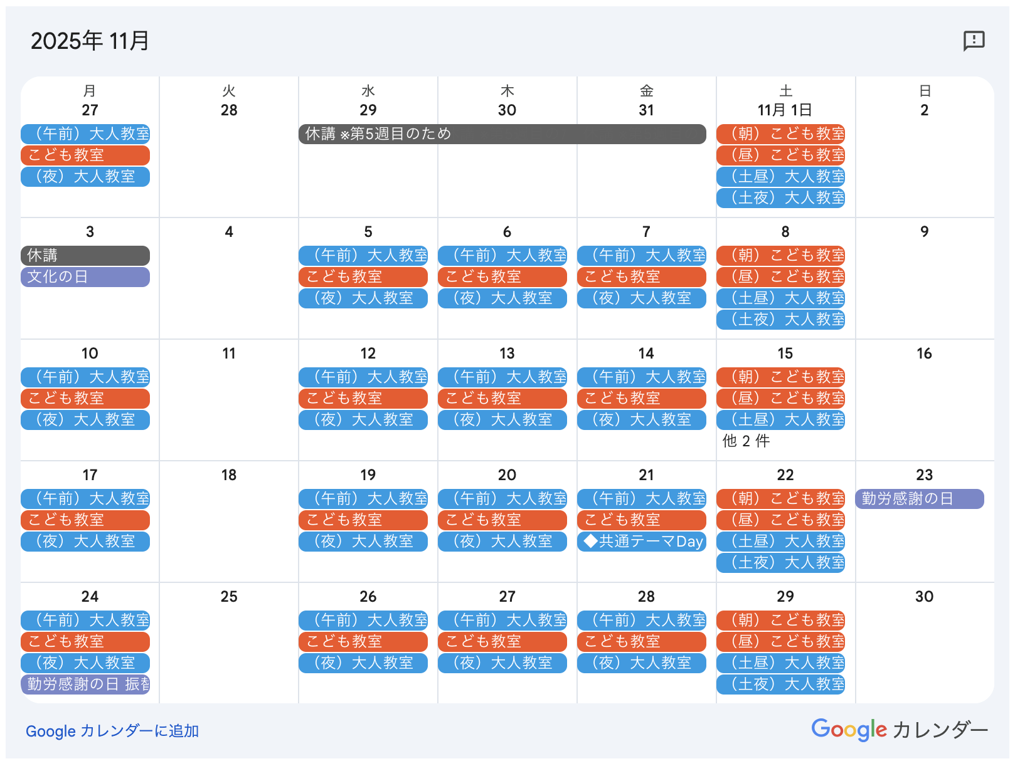Viewport: 1020px width, 771px height.
Task: Expand the 他 2 件 events on the 15th
Action: pos(746,441)
